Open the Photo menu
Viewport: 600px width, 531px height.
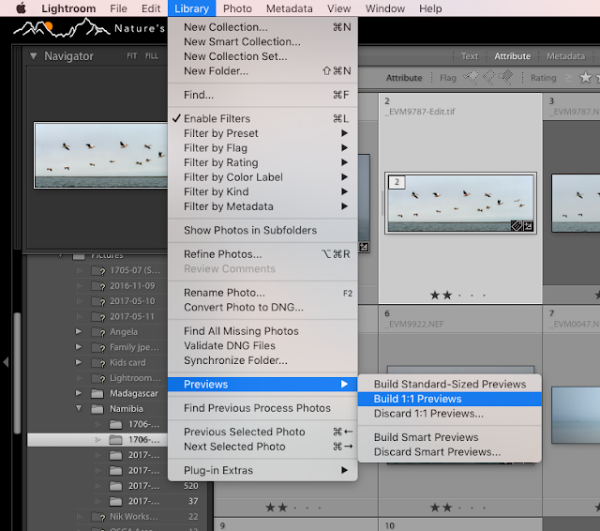click(x=237, y=8)
